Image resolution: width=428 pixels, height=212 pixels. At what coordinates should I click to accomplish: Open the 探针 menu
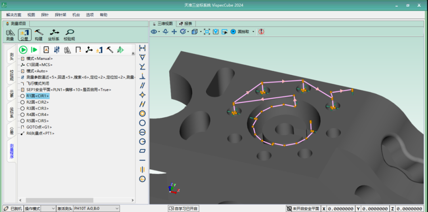pos(45,15)
